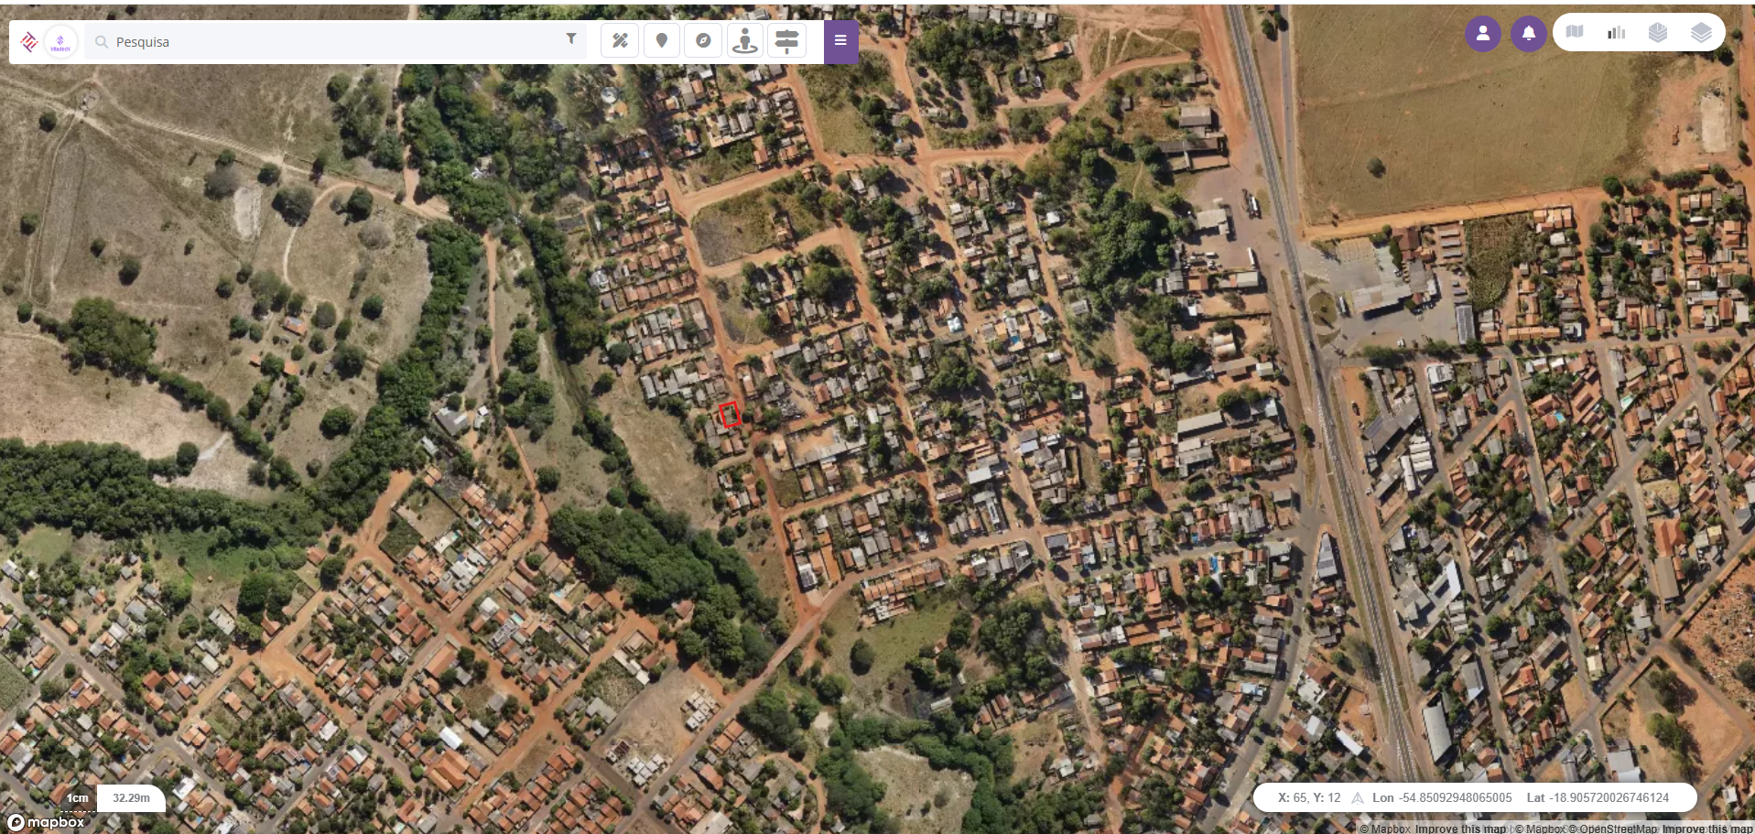Click the Tributech round logo

click(x=60, y=42)
